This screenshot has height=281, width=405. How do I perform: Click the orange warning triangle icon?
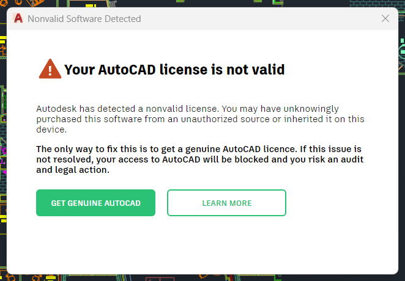pos(50,69)
